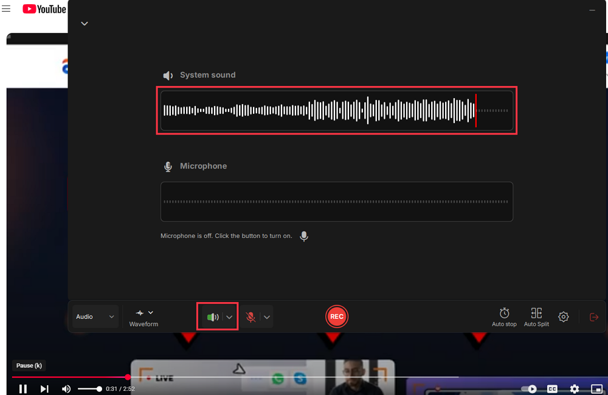Open the Waveform view selector

tap(144, 318)
